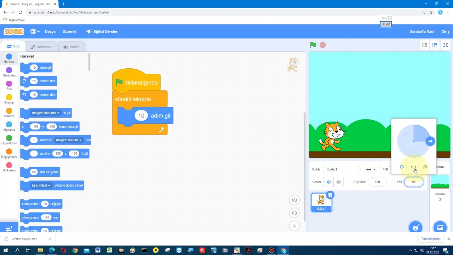Open the language globe menu
Viewport: 453px width, 255px height.
coord(35,32)
